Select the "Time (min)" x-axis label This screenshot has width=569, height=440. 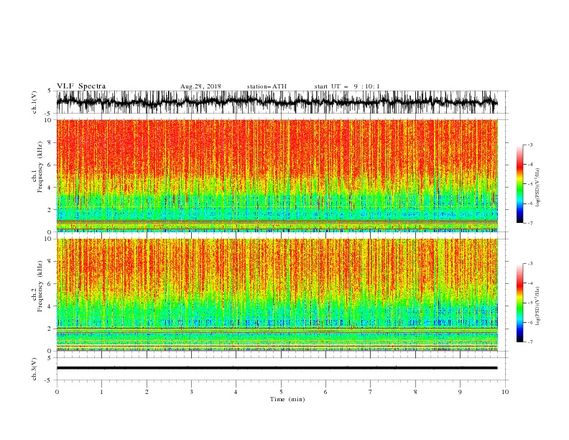click(287, 399)
